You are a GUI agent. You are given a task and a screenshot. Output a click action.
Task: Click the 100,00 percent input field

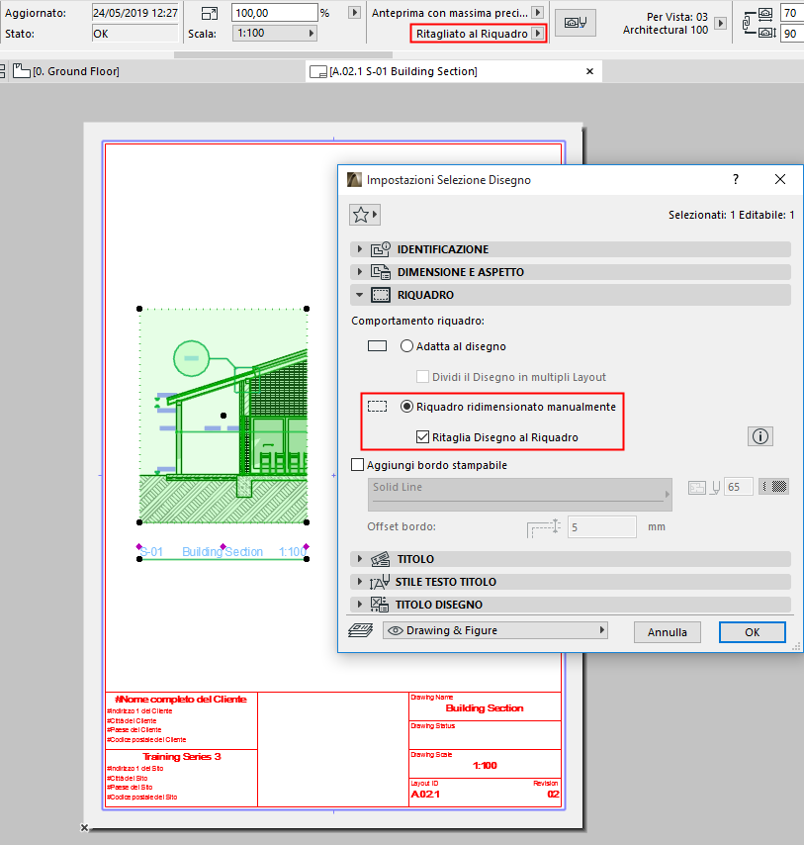[274, 13]
